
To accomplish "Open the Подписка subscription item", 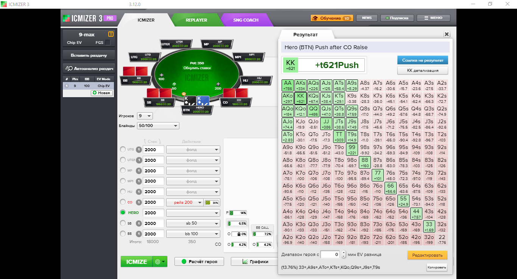I will coord(397,18).
